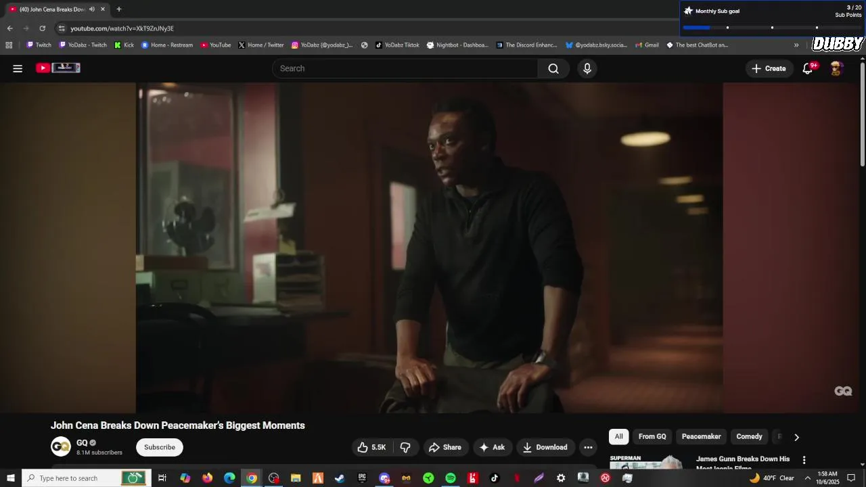Open Settings gear in taskbar
This screenshot has height=487, width=866.
tap(561, 478)
